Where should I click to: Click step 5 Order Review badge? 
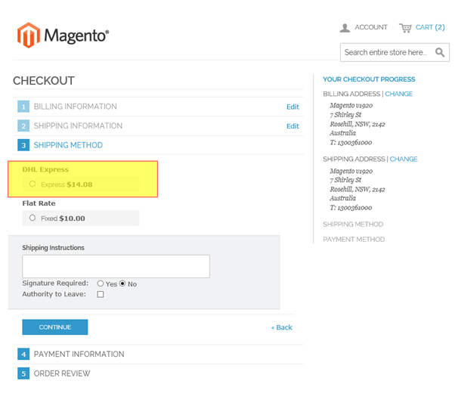(23, 373)
